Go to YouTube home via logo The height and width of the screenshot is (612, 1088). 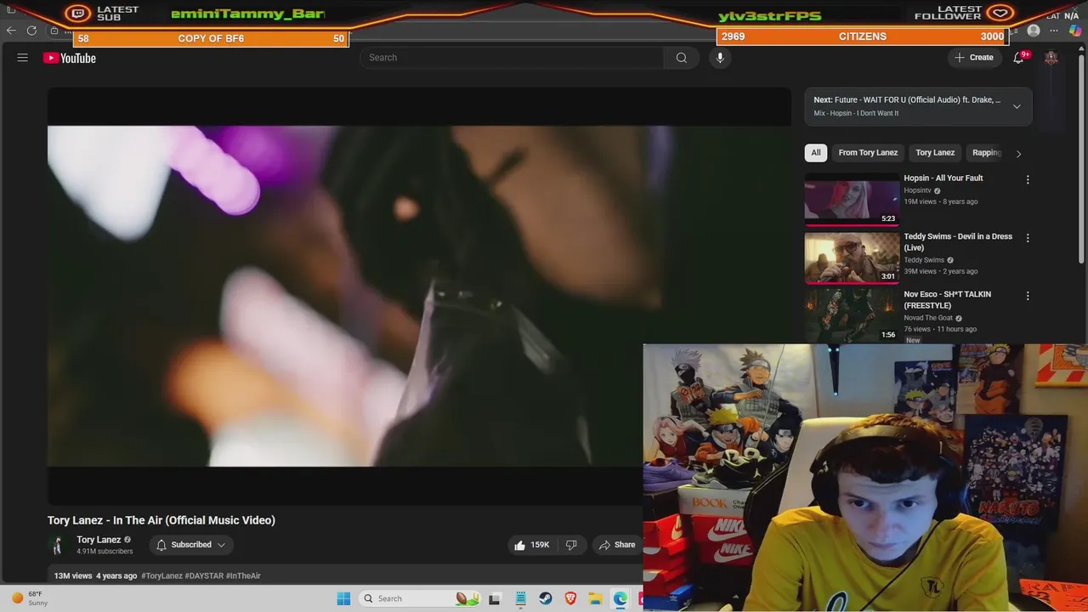70,58
